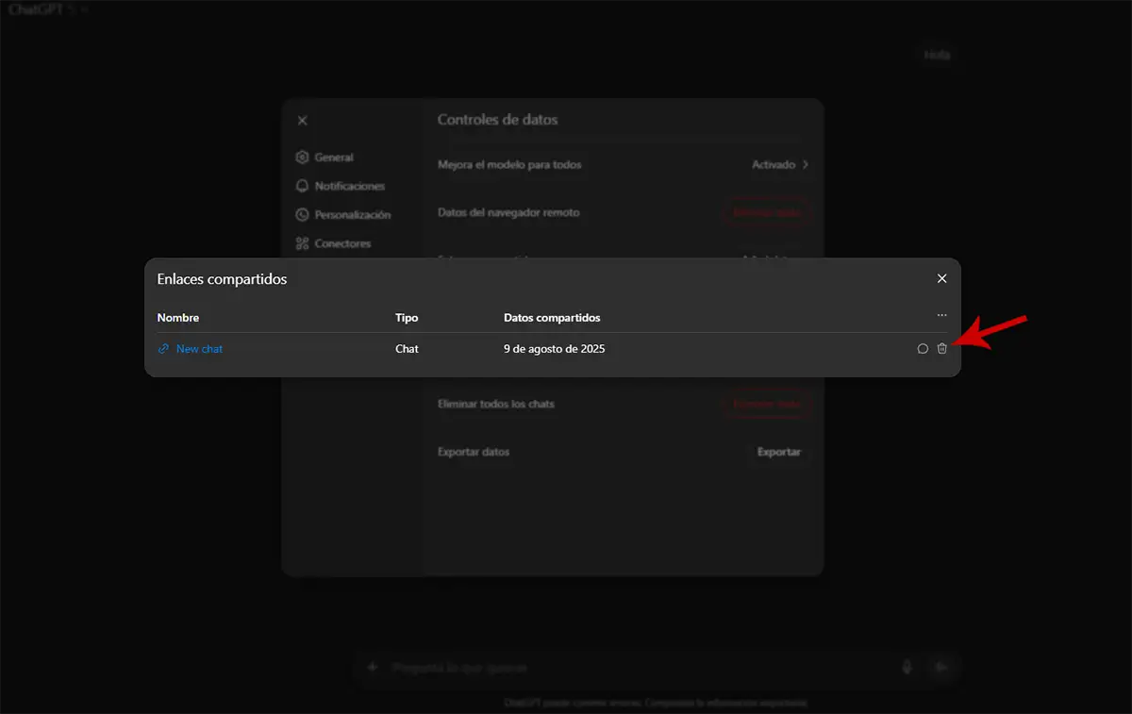Select Personalización in the sidebar
The height and width of the screenshot is (714, 1132).
click(x=352, y=215)
